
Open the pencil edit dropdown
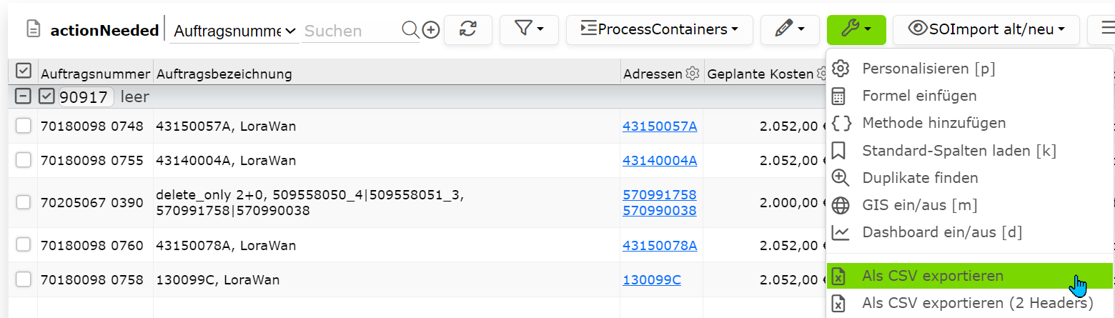789,29
